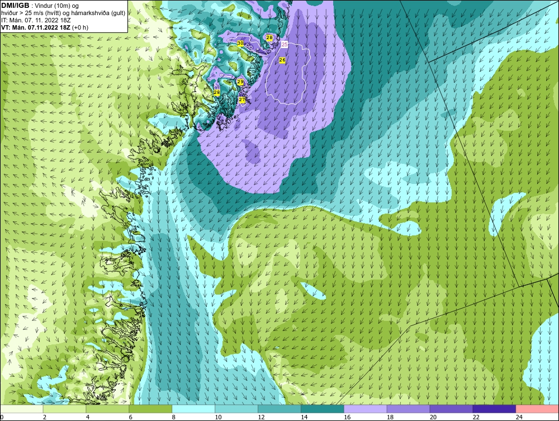Screen dimensions: 559x421
Task: Click the 'IT: Mán. 07. 11. 2022 18Z' line
Action: coord(36,20)
